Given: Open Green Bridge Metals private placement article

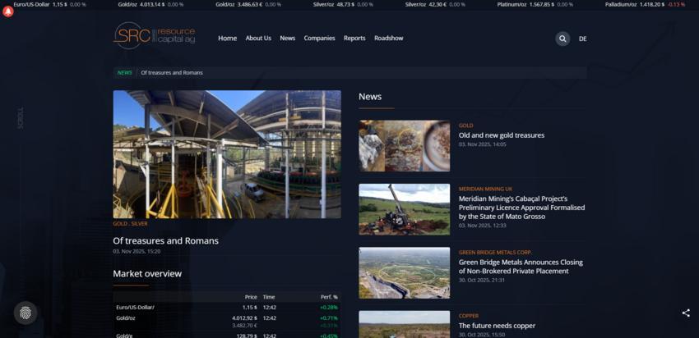Looking at the screenshot, I should [x=521, y=267].
